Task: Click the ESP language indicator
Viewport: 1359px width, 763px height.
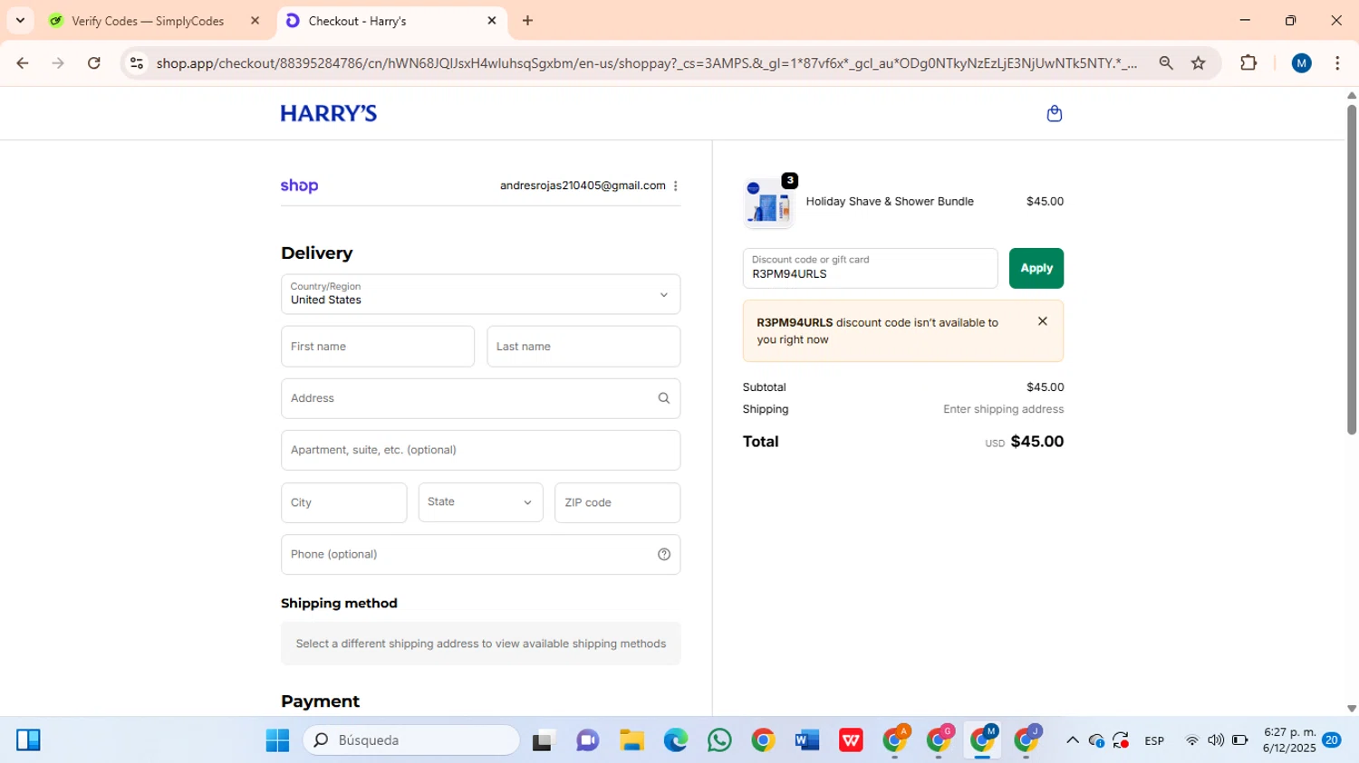Action: click(x=1154, y=740)
